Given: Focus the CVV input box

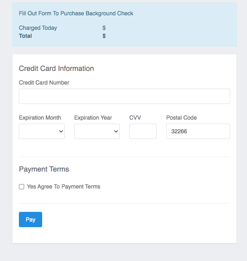Looking at the screenshot, I should tap(143, 131).
